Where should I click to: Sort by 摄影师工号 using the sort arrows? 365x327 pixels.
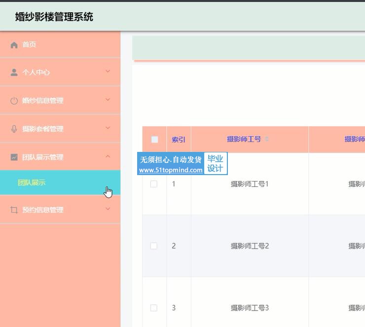tap(267, 140)
